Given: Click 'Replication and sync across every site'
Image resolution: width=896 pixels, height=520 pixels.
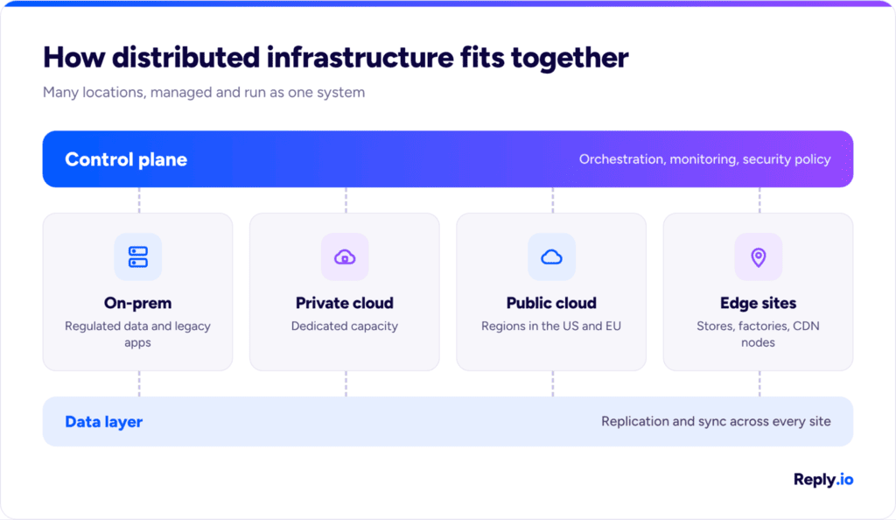Looking at the screenshot, I should [716, 421].
